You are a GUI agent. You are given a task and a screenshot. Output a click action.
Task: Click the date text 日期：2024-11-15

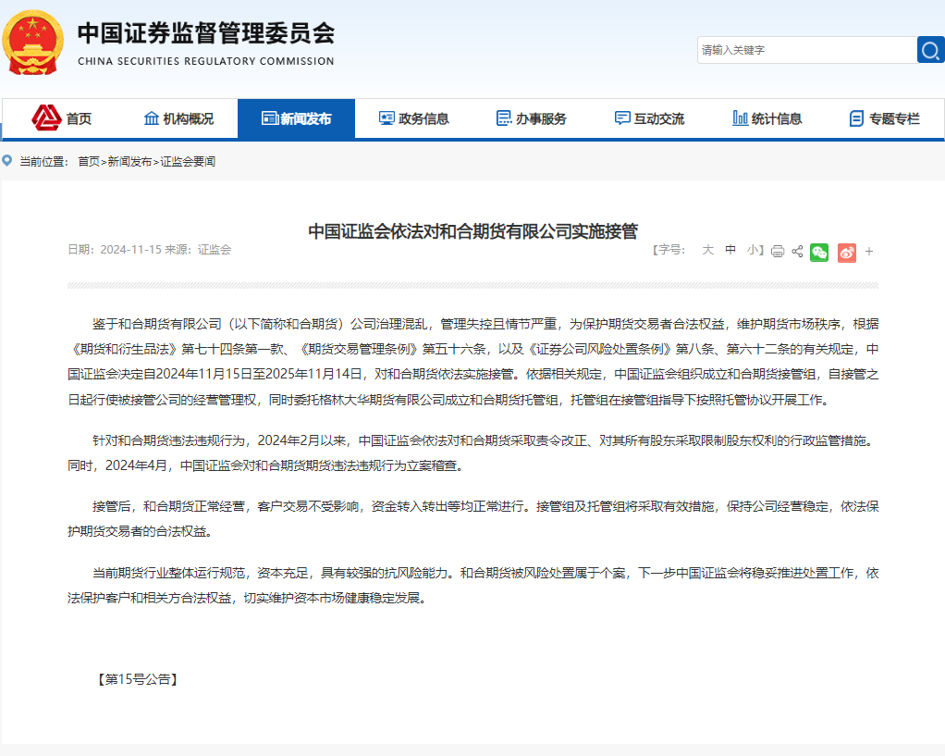[x=115, y=250]
